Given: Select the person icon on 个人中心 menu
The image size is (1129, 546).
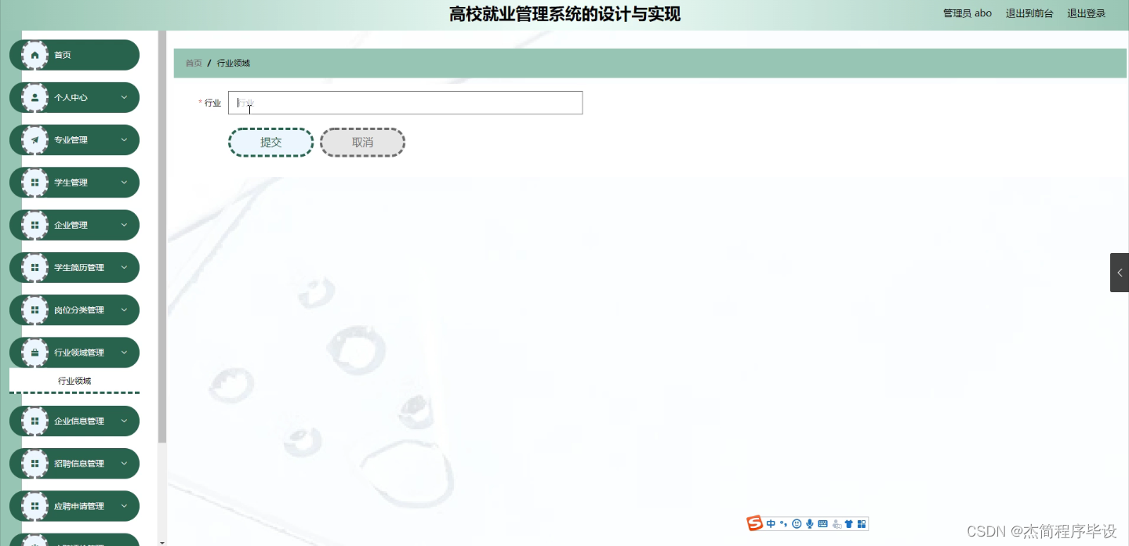Looking at the screenshot, I should (34, 97).
